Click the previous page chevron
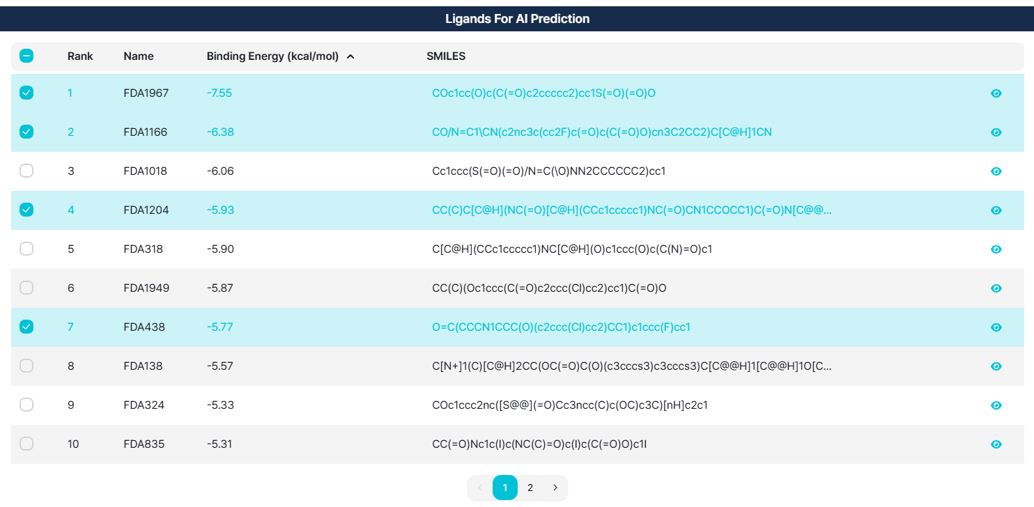This screenshot has height=507, width=1034. tap(479, 487)
